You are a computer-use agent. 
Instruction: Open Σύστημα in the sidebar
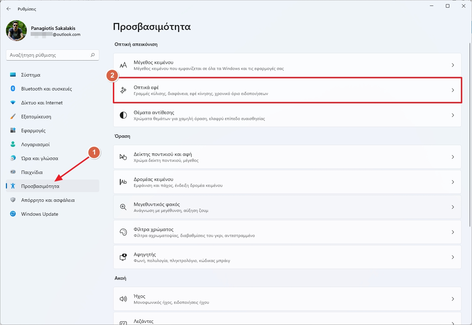tap(31, 75)
